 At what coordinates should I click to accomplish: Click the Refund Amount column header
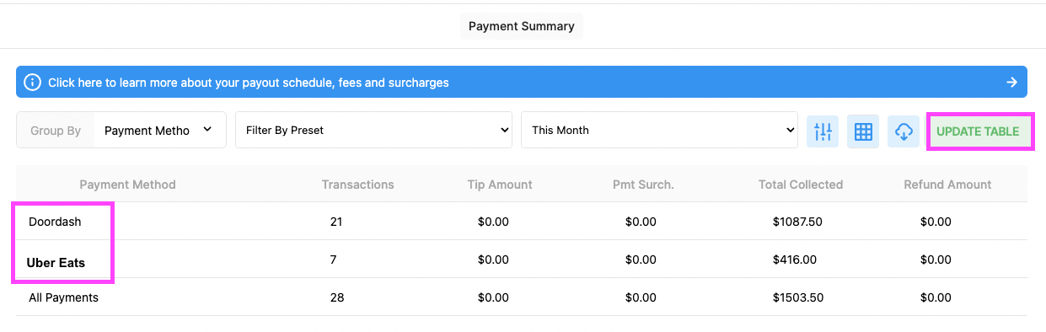(947, 184)
